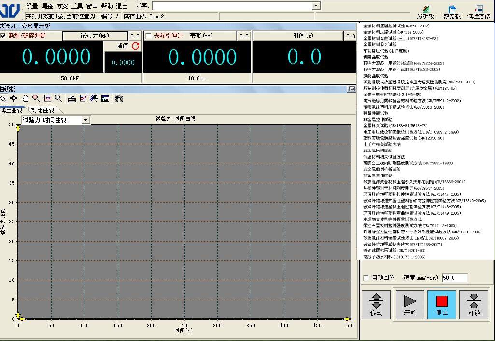The height and width of the screenshot is (341, 495).
Task: Select 非金属弯曲试验 in list
Action: click(x=378, y=176)
